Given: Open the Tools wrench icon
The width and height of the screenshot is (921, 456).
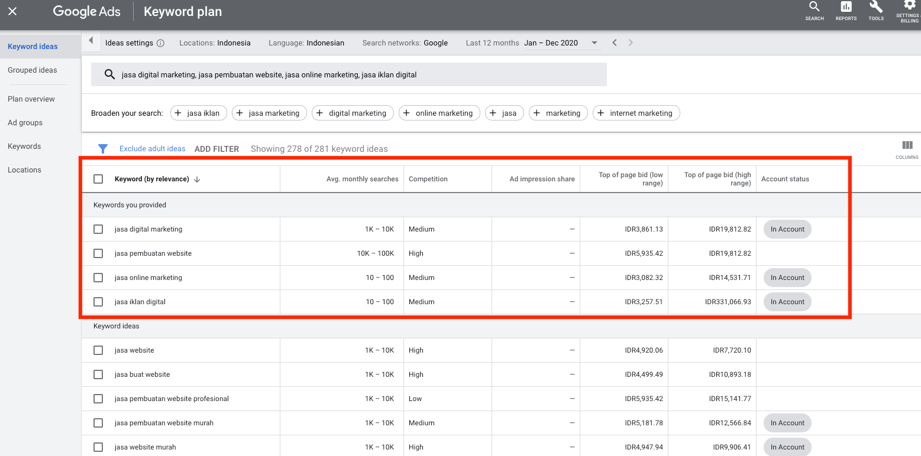Looking at the screenshot, I should (876, 8).
